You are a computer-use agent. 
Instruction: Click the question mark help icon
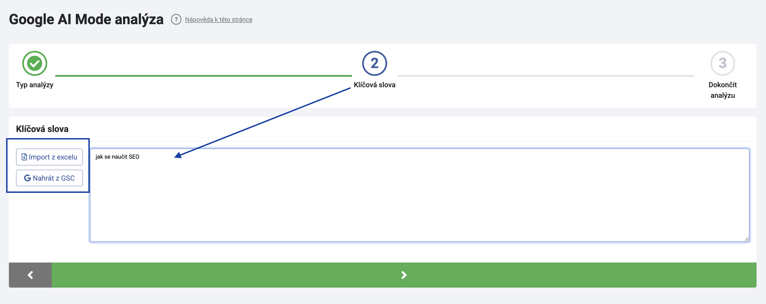(176, 20)
